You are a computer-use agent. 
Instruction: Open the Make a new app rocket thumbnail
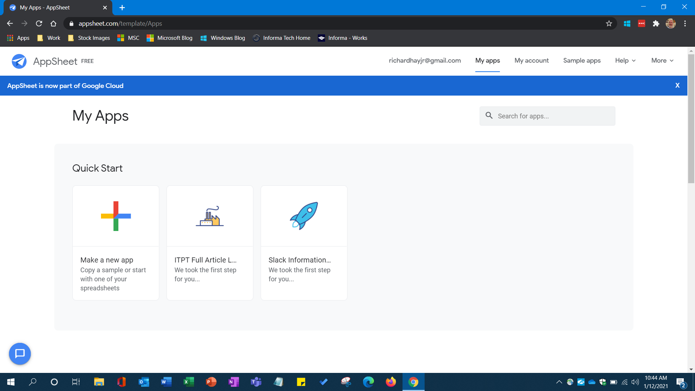[x=304, y=216]
